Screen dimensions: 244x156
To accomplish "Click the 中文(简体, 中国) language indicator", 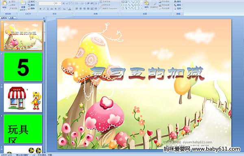I will pyautogui.click(x=45, y=155).
